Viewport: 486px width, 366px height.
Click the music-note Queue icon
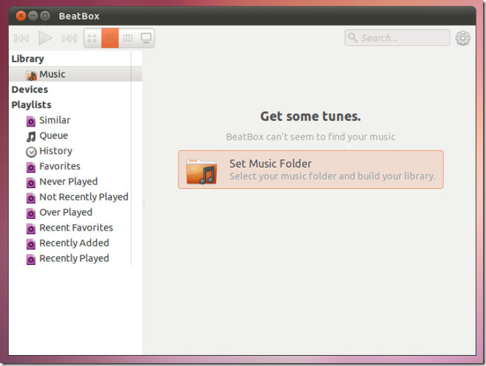click(x=31, y=136)
